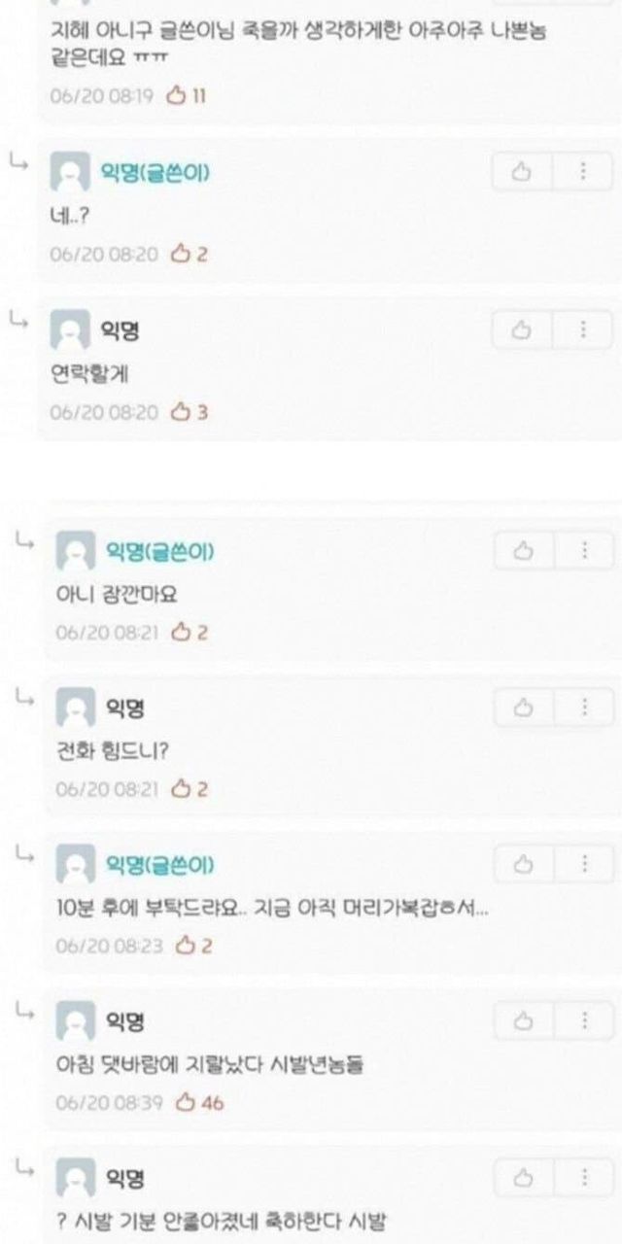Click avatar of '전화 힘드니?' commenter
This screenshot has width=622, height=1244.
click(x=76, y=708)
